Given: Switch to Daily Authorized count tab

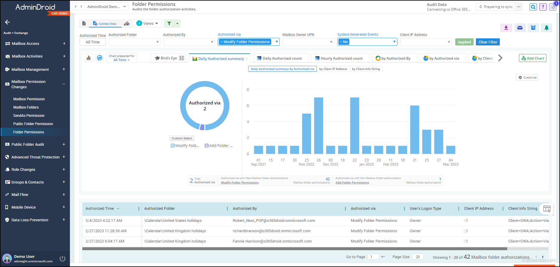Looking at the screenshot, I should click(282, 58).
